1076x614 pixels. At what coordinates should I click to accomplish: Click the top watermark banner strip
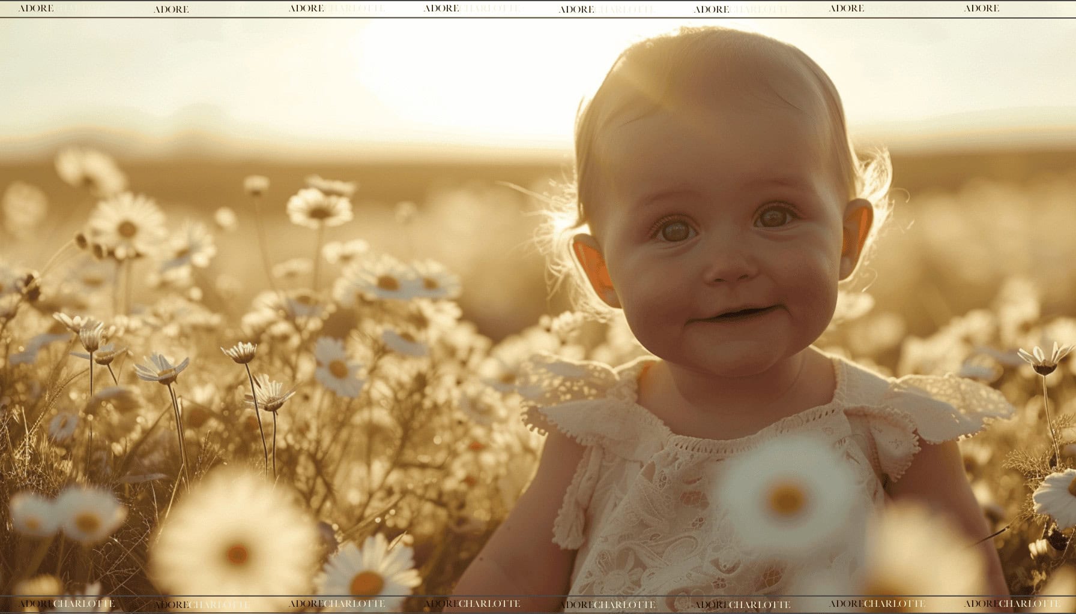point(538,8)
